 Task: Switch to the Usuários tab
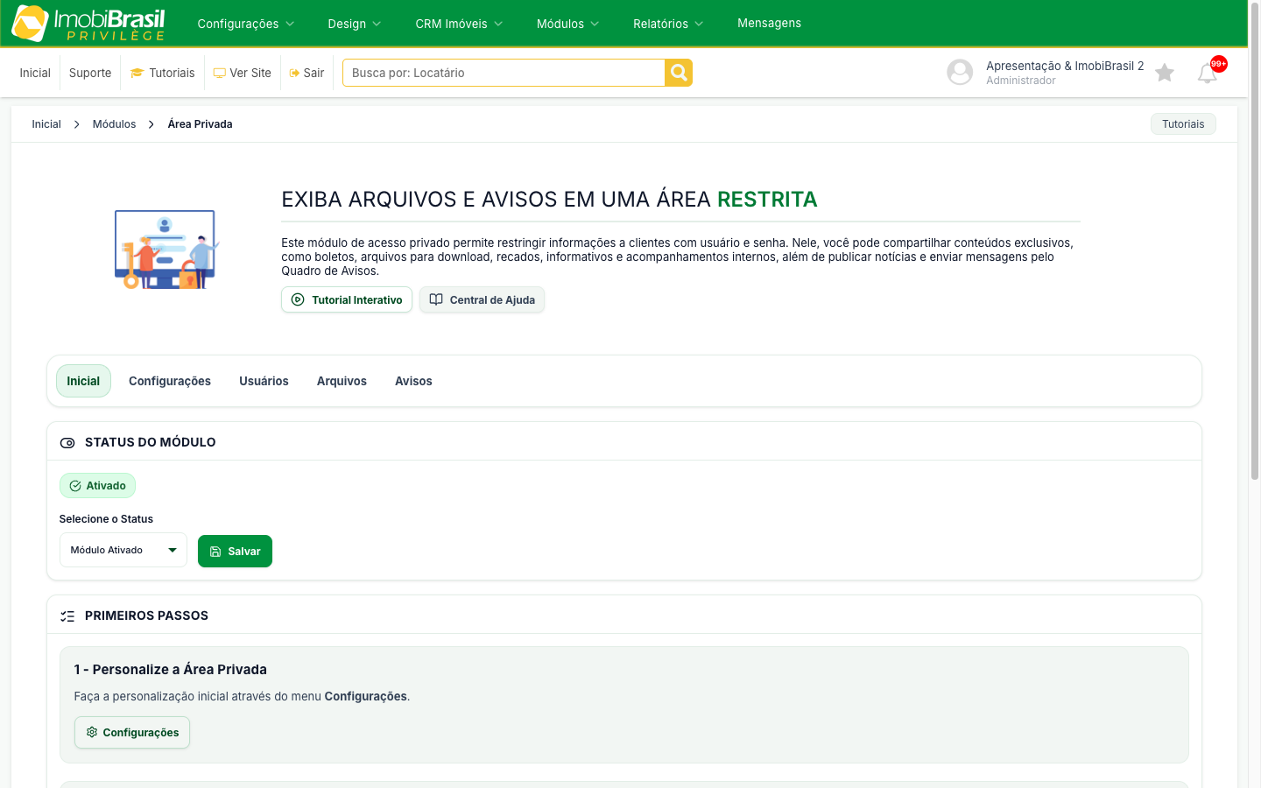264,381
